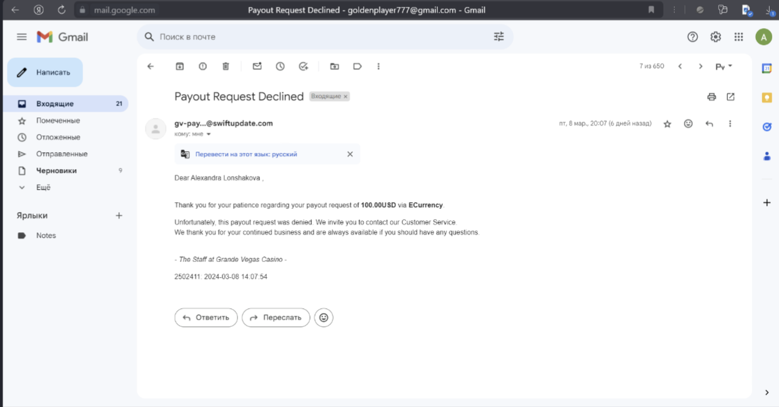Click the Переслать forward button
The height and width of the screenshot is (407, 779).
pos(276,318)
